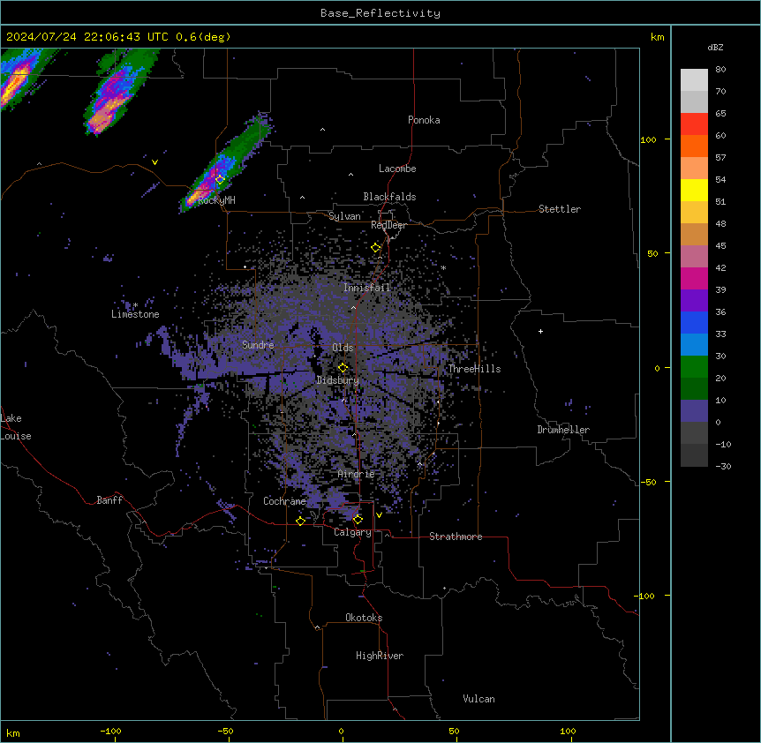This screenshot has height=743, width=761.
Task: Click the Innisfail town label
Action: click(367, 288)
